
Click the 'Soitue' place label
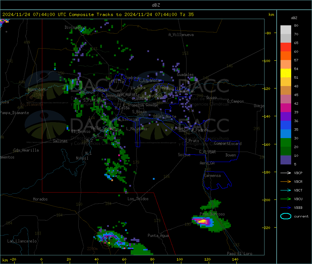tap(184, 155)
